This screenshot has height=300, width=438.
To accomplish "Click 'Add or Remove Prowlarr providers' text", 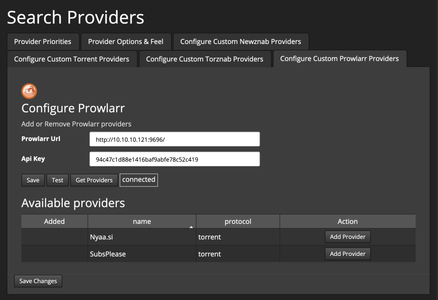I will [76, 124].
